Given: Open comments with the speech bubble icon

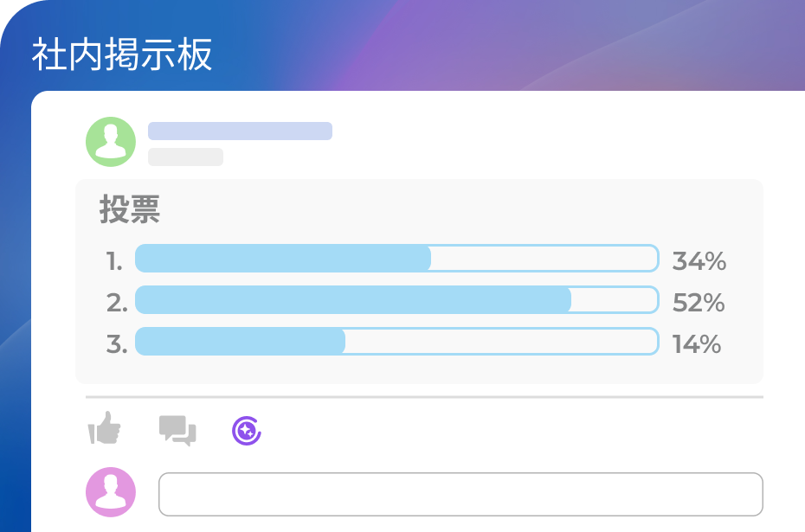Looking at the screenshot, I should 177,430.
